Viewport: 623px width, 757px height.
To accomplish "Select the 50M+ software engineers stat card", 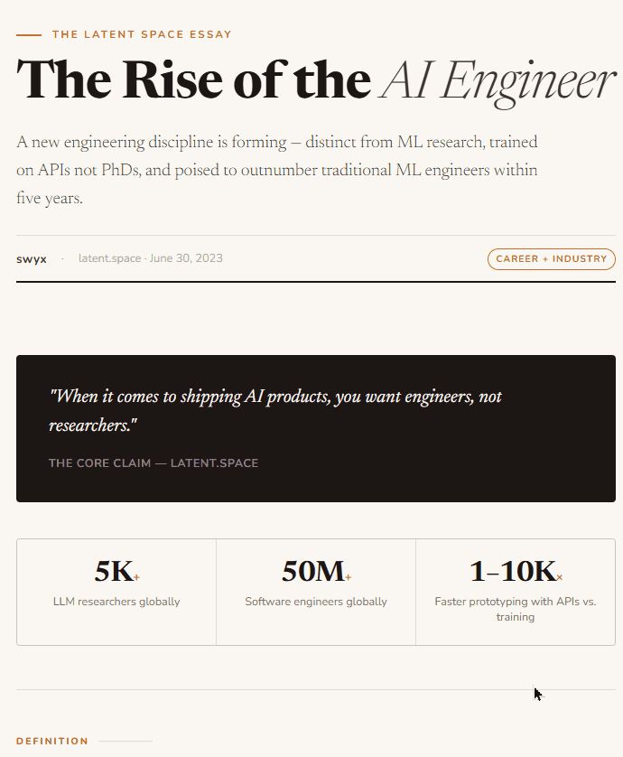I will tap(316, 592).
